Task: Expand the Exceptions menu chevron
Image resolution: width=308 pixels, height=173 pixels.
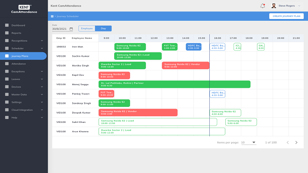Action: [x=42, y=72]
